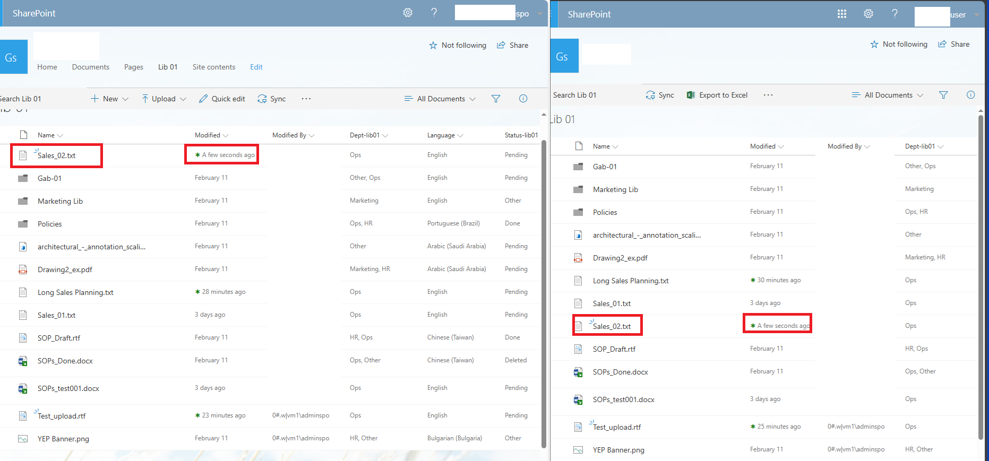989x461 pixels.
Task: Click Edit navigation link
Action: click(x=256, y=67)
